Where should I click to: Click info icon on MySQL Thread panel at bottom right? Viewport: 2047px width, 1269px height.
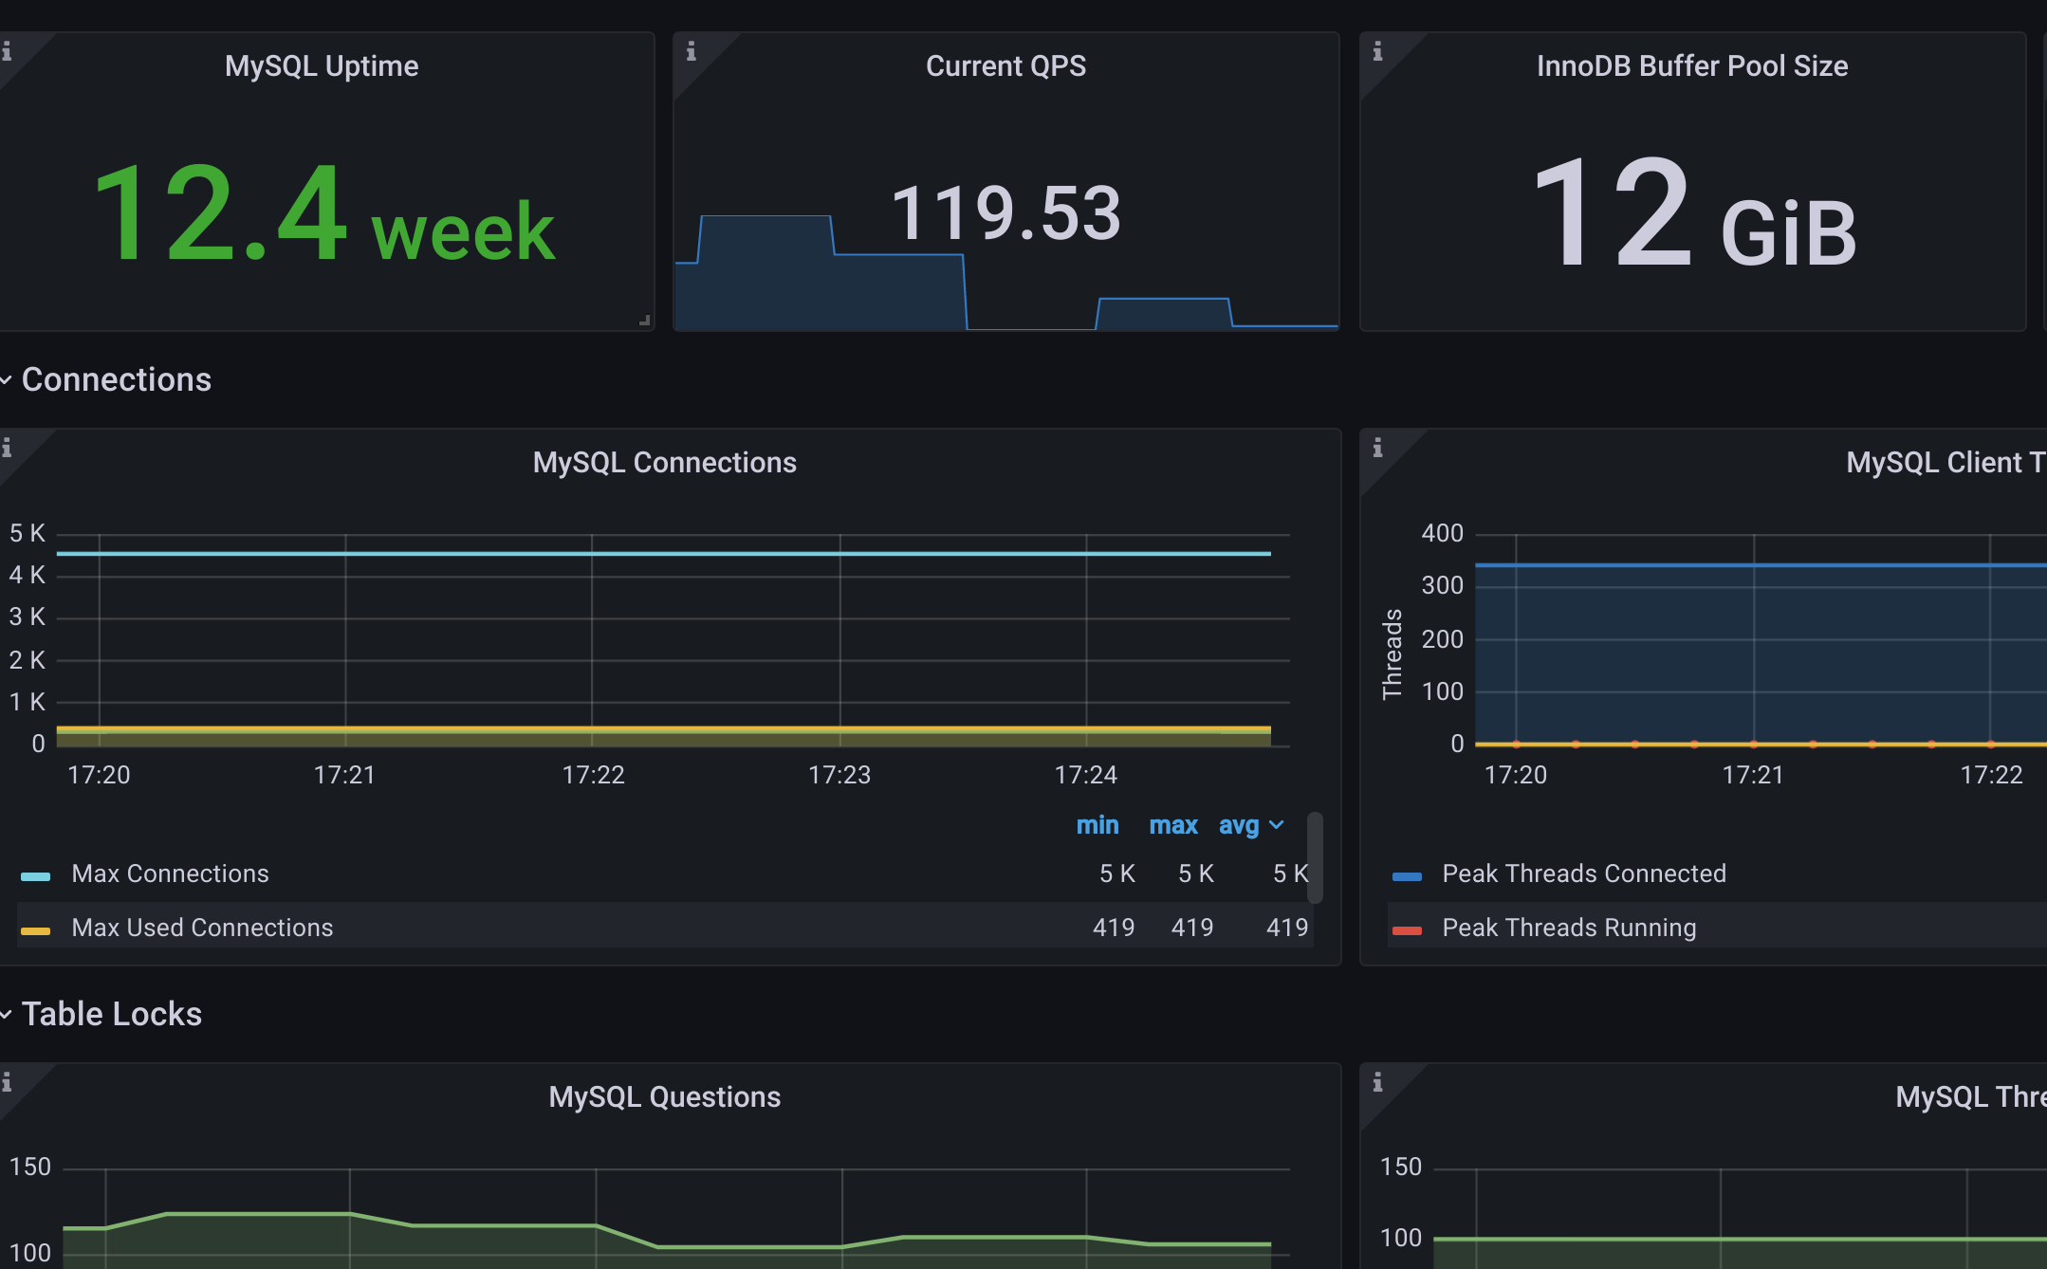[x=1377, y=1081]
